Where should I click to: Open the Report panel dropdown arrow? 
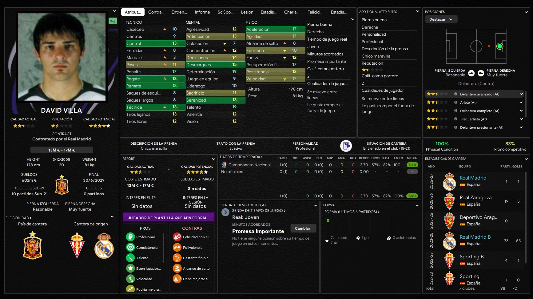pos(214,159)
